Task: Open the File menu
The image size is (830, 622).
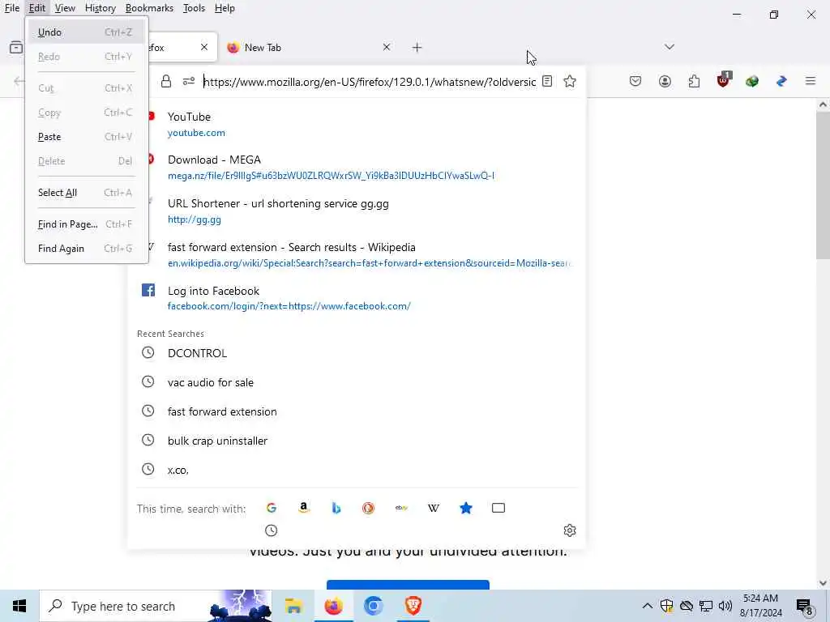Action: pos(11,8)
